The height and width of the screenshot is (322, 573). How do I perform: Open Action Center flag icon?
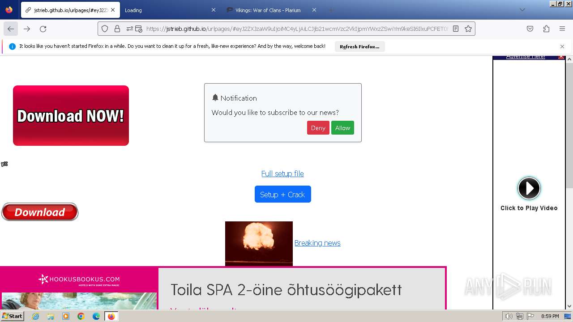click(x=530, y=316)
